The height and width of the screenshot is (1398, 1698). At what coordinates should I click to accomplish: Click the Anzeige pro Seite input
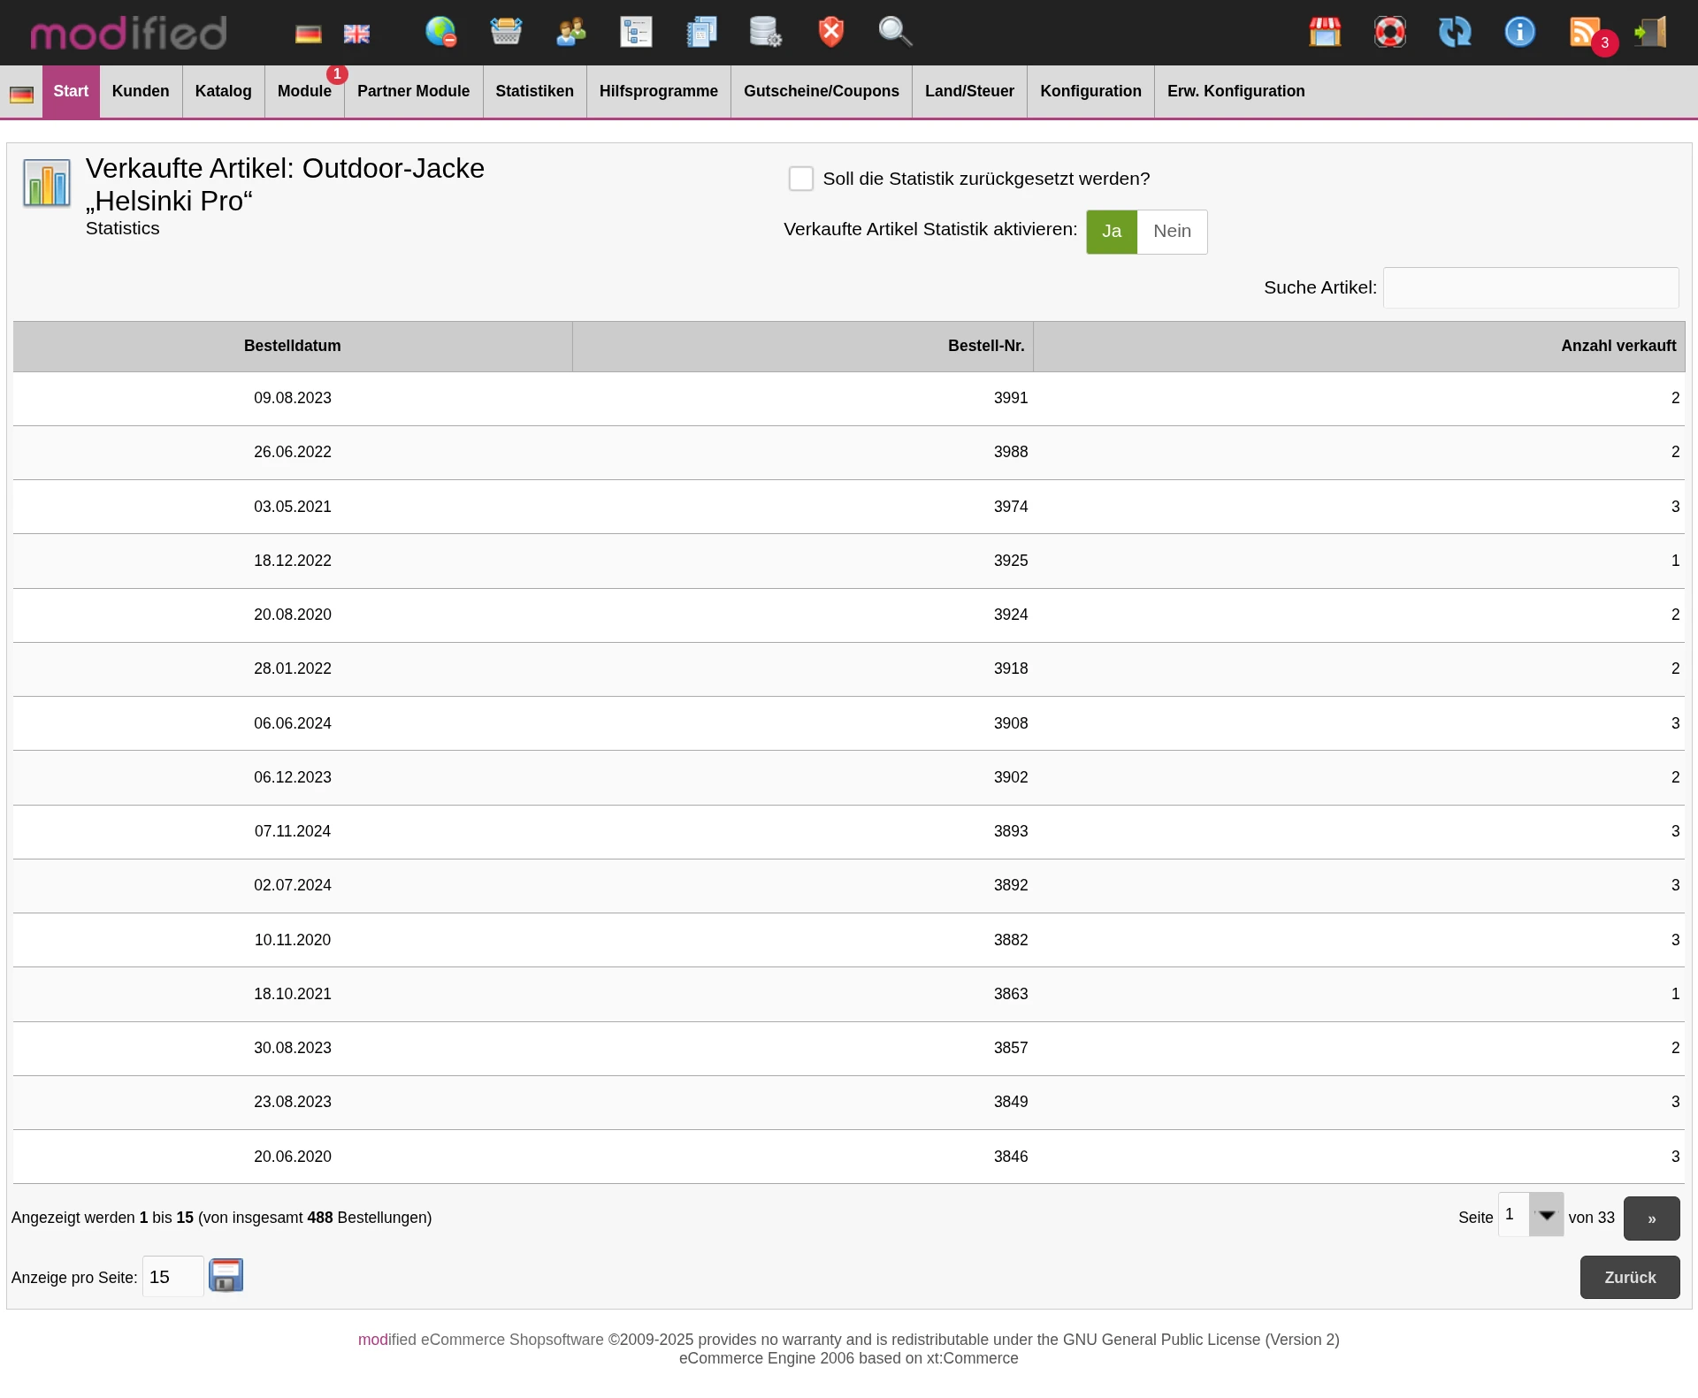pyautogui.click(x=172, y=1277)
